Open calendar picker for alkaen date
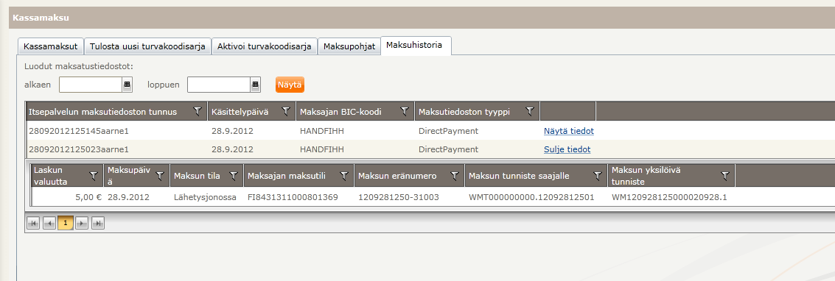The height and width of the screenshot is (281, 835). point(127,85)
